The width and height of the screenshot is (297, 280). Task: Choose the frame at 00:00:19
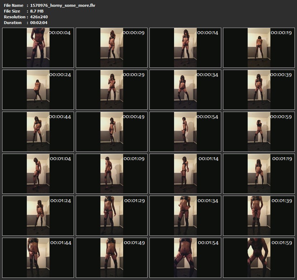click(259, 48)
